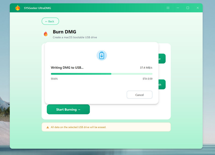
Task: Click the data erase warning message
Action: [x=78, y=127]
